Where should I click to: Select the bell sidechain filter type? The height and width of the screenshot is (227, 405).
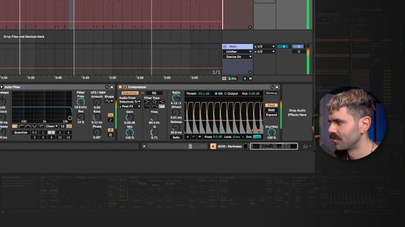tap(154, 102)
